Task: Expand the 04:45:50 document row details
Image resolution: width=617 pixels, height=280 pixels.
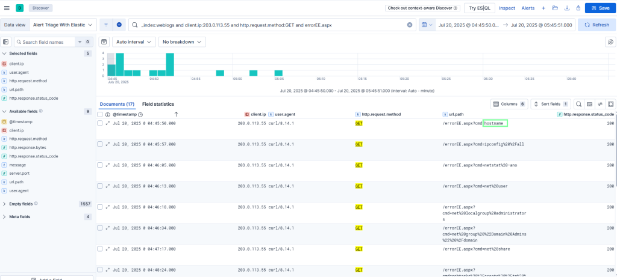Action: click(x=108, y=123)
